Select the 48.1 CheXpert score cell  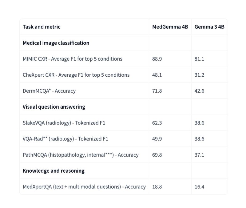(x=157, y=75)
